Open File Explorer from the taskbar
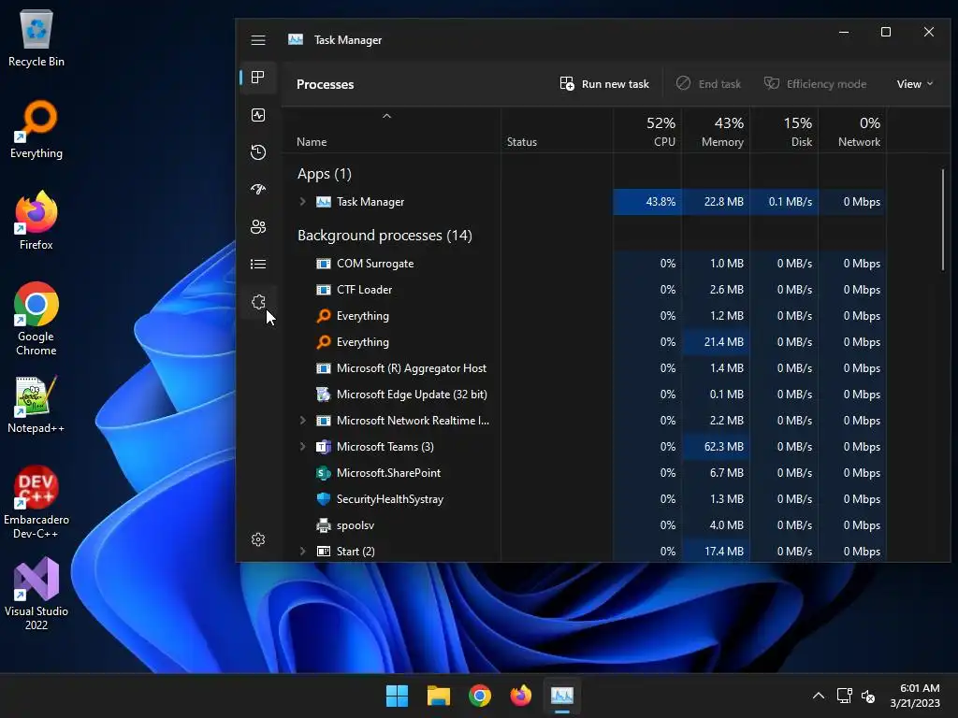This screenshot has width=958, height=718. (439, 696)
